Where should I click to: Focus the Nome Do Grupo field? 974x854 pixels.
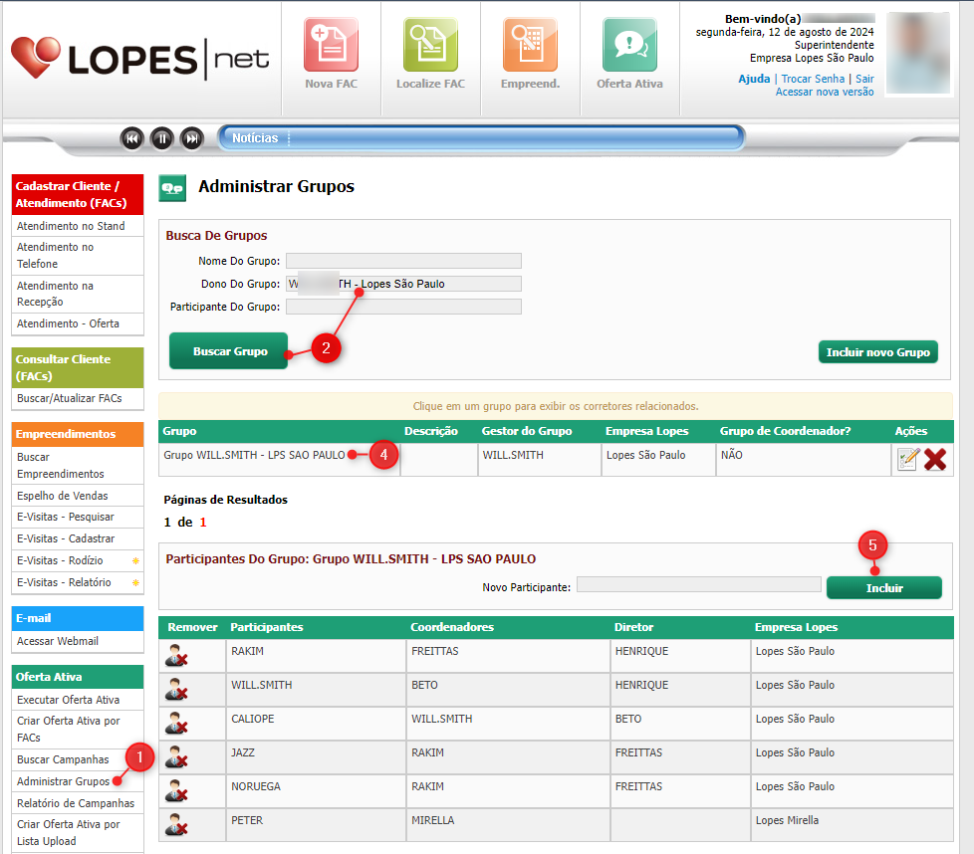[x=403, y=262]
